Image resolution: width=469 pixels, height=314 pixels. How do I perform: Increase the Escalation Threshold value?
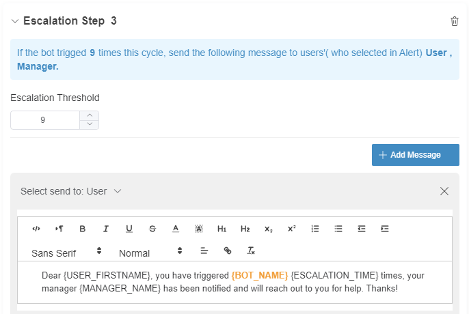pyautogui.click(x=90, y=115)
